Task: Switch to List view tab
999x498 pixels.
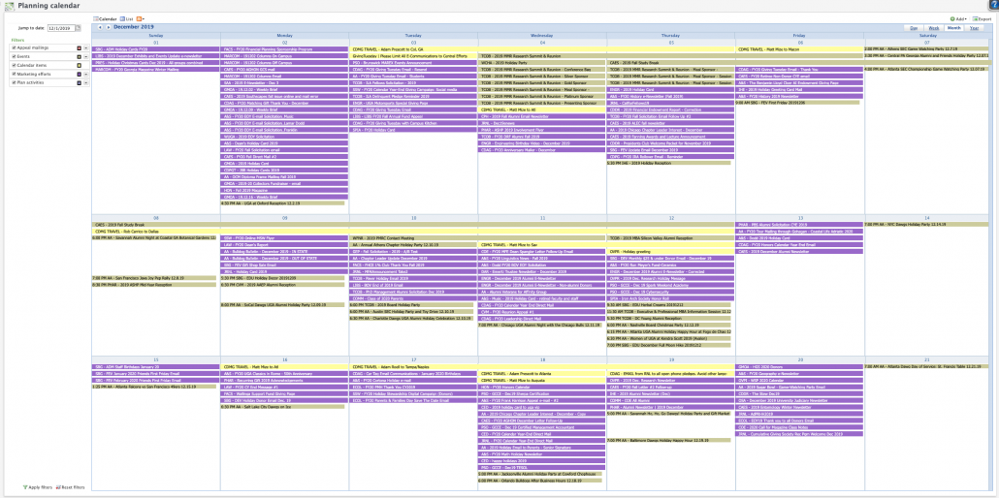Action: [126, 19]
